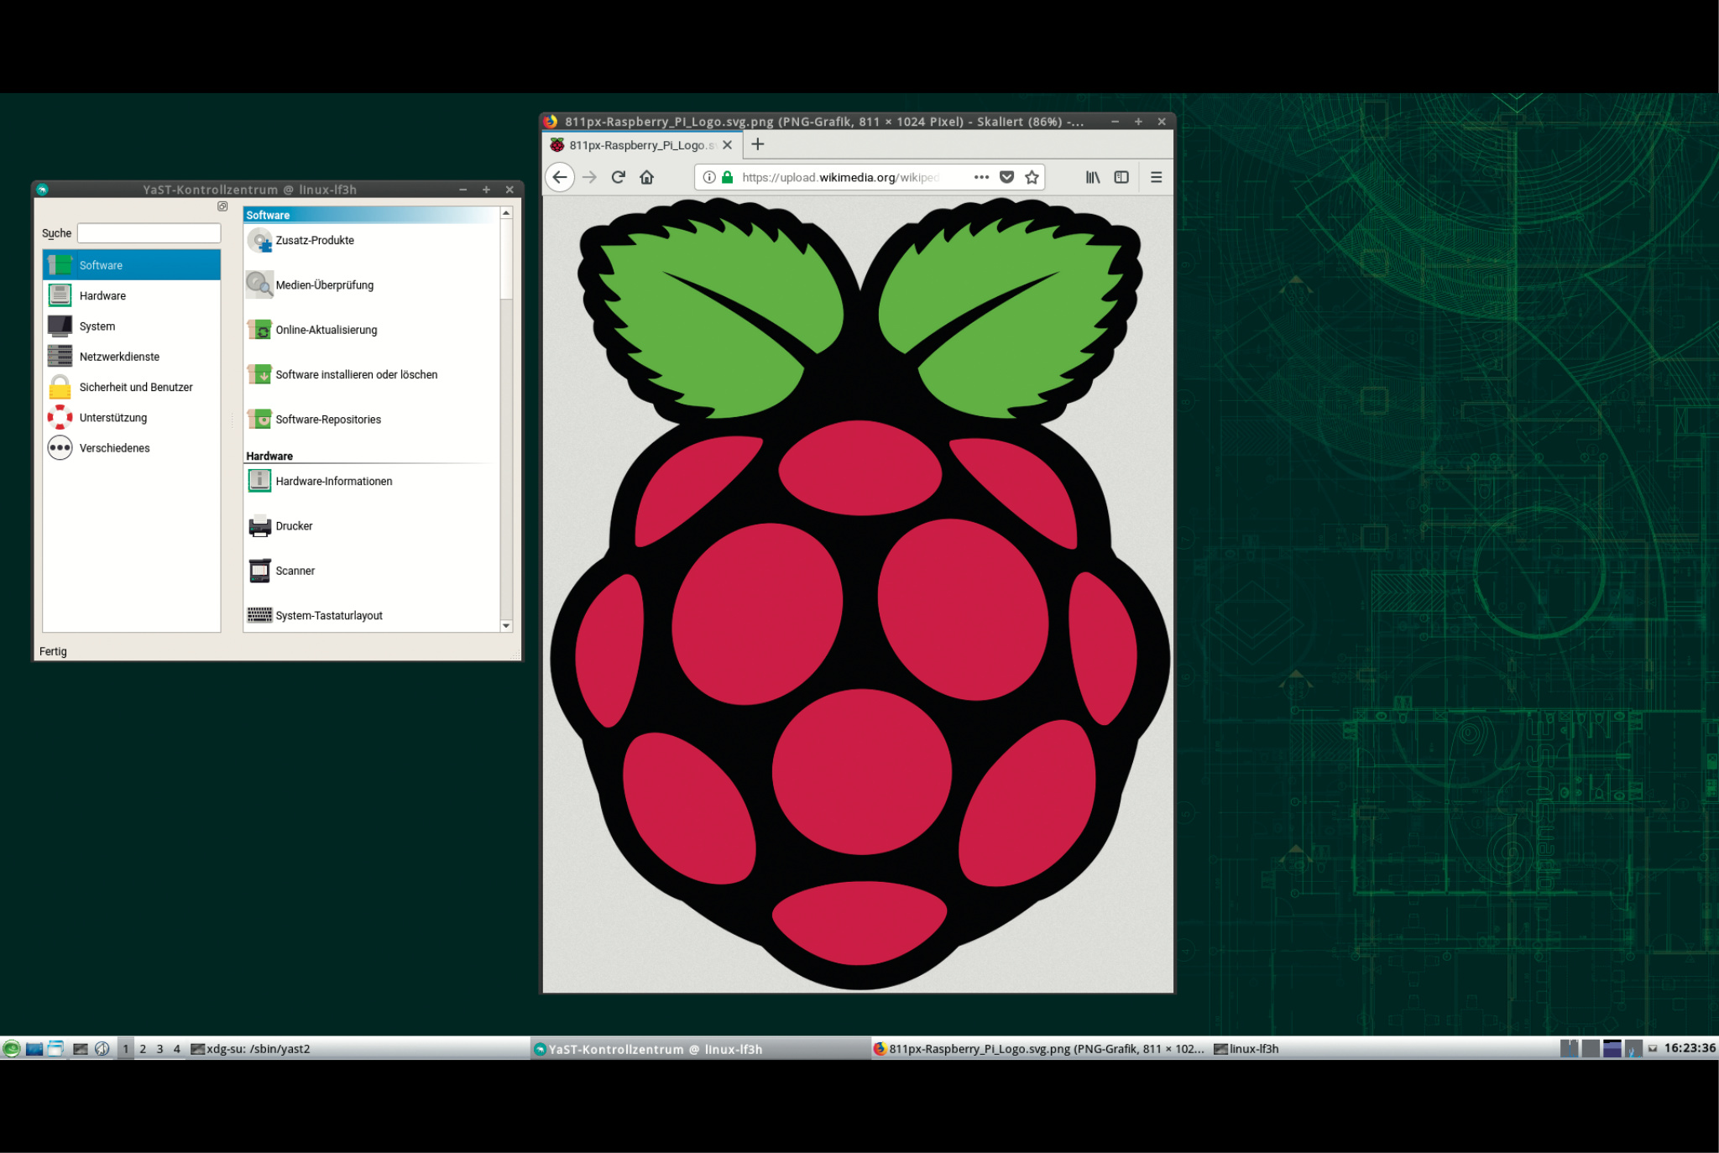Open Firefox hamburger menu
This screenshot has height=1153, width=1719.
coord(1156,177)
